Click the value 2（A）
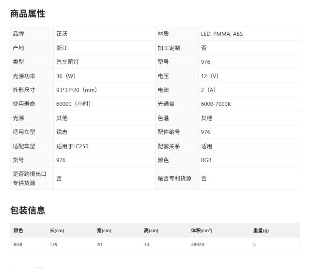The height and width of the screenshot is (268, 310). 208,90
